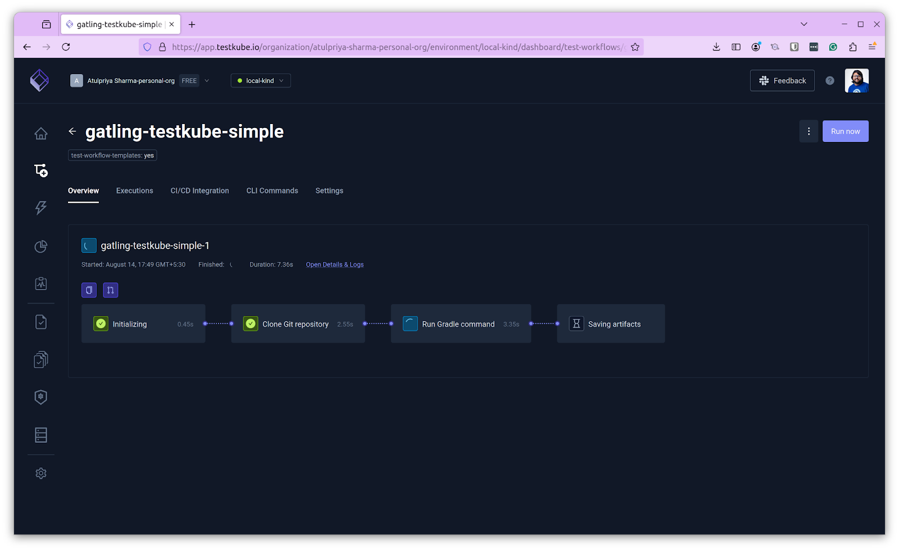Screen dimensions: 899x550
Task: Open the browser downloads icon
Action: click(716, 47)
